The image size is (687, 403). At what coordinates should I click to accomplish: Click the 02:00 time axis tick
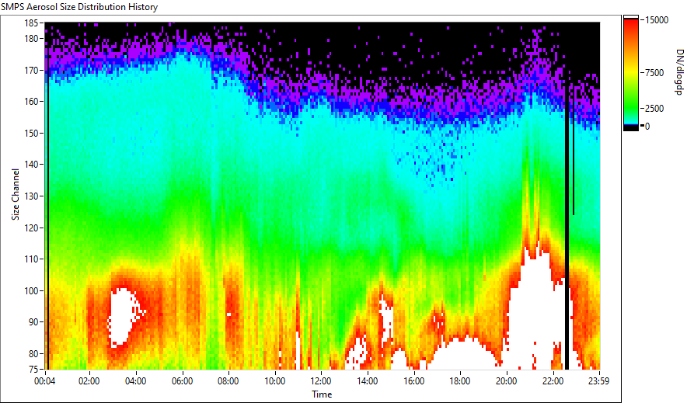[89, 381]
